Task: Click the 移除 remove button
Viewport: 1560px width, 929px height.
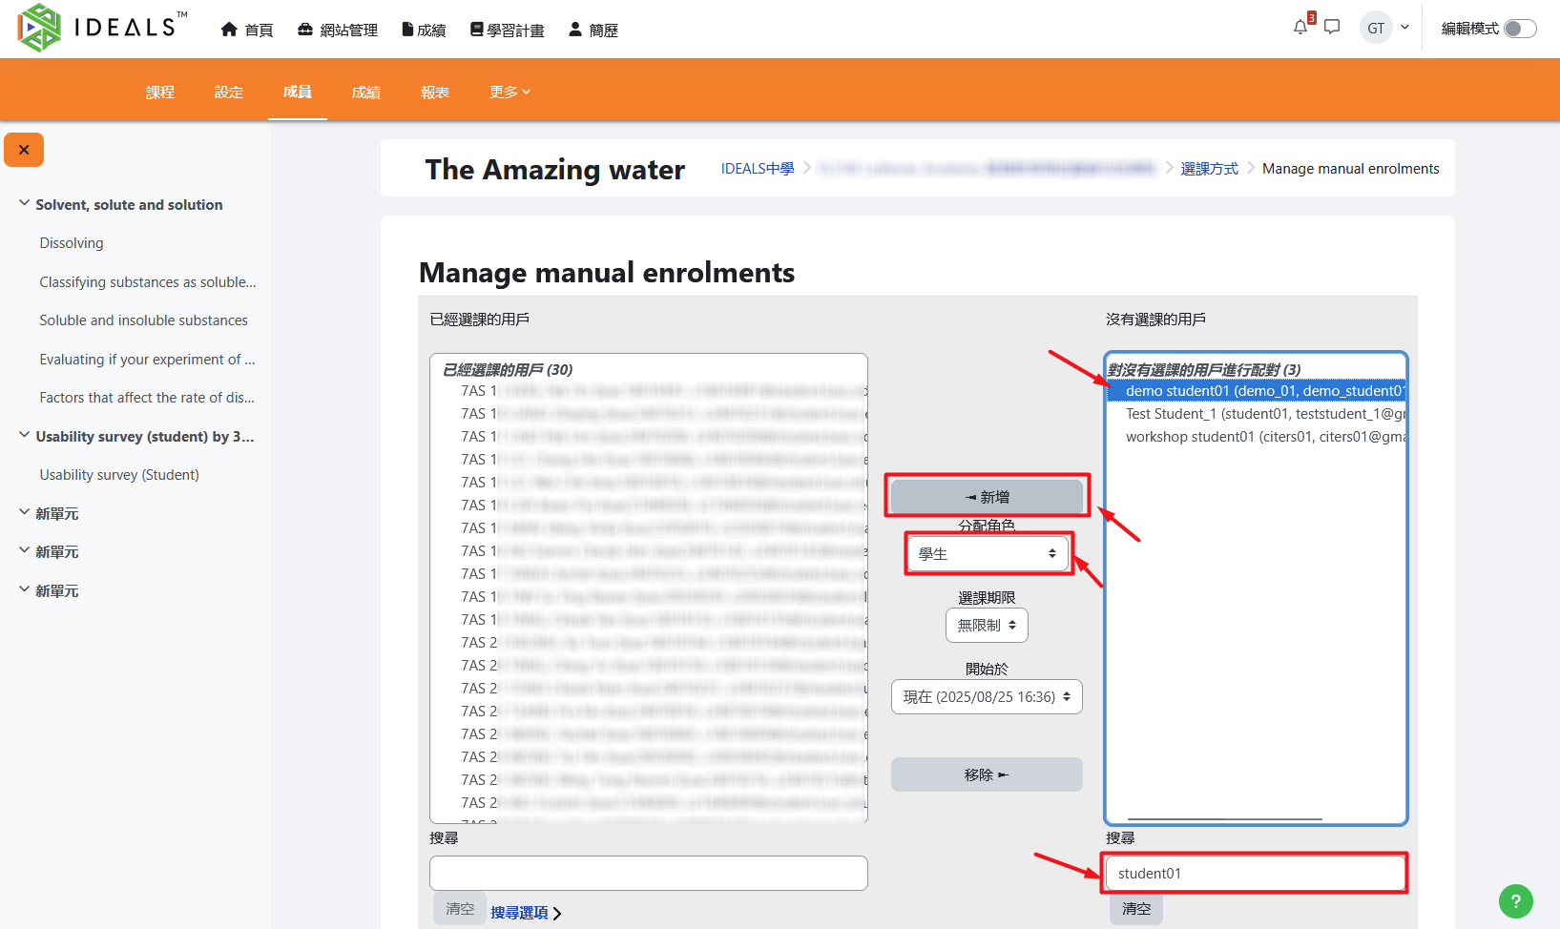Action: [987, 774]
